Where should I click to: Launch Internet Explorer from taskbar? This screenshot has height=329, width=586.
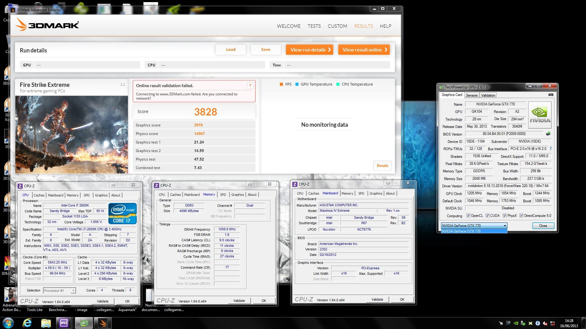[x=27, y=323]
